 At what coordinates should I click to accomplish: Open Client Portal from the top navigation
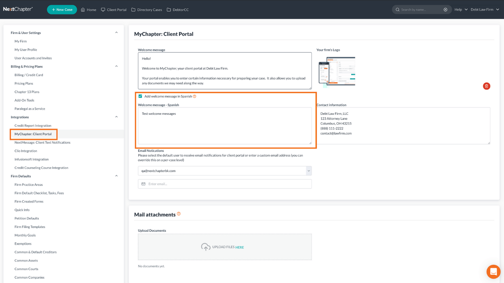click(x=114, y=10)
